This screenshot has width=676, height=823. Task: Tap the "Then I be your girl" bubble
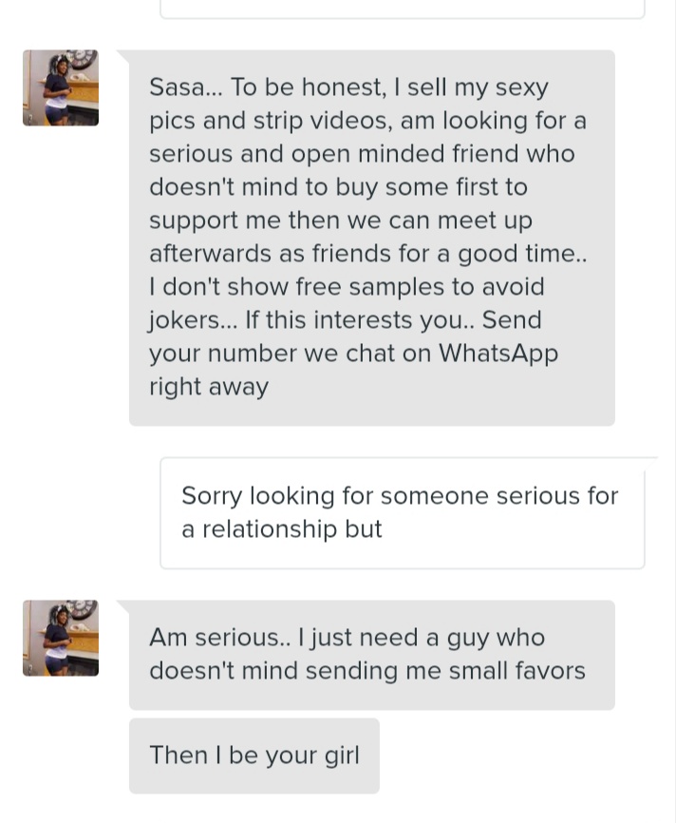[x=253, y=756]
